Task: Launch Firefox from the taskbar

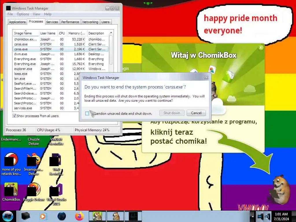Action: (x=79, y=216)
